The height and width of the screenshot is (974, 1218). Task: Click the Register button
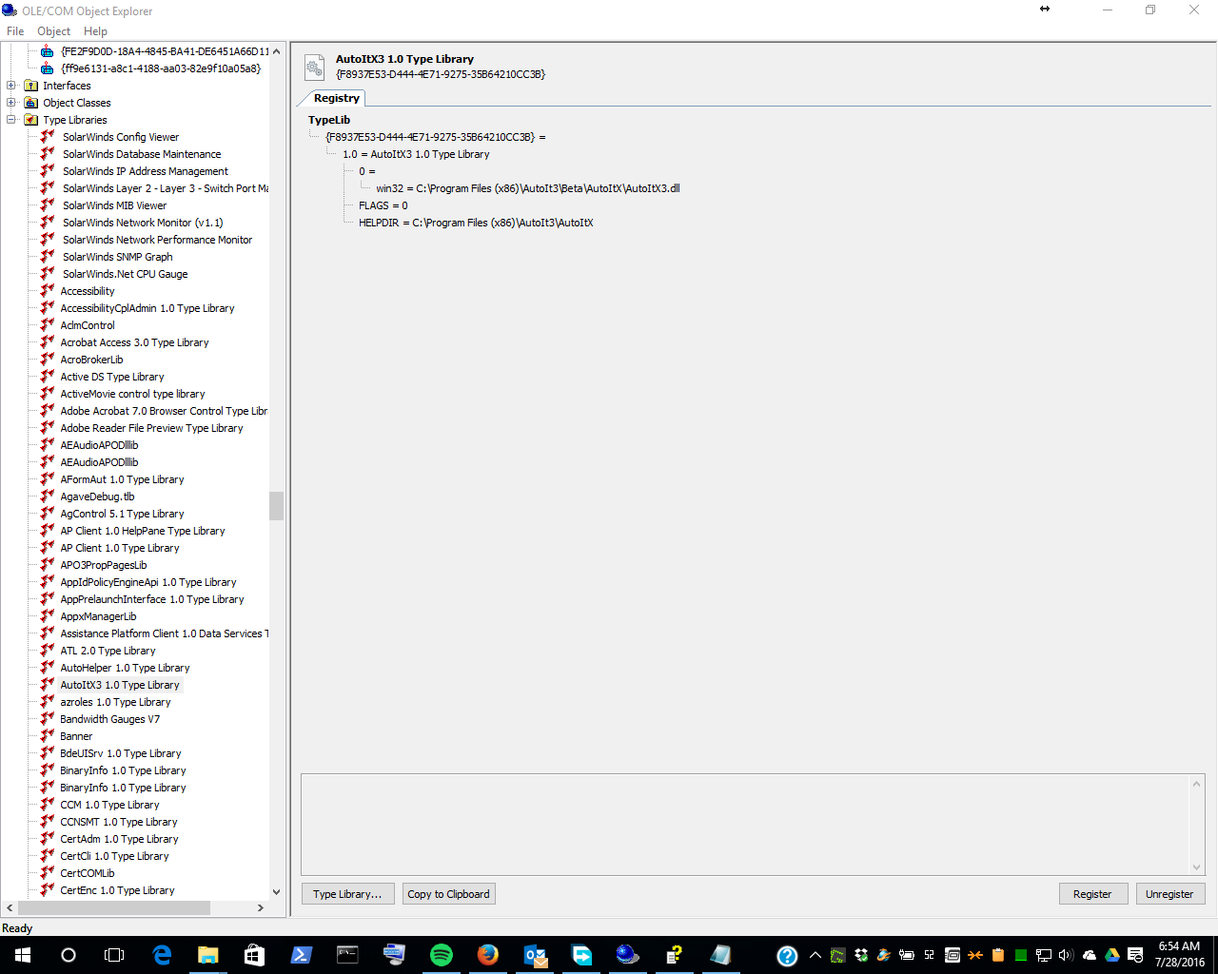[1092, 894]
